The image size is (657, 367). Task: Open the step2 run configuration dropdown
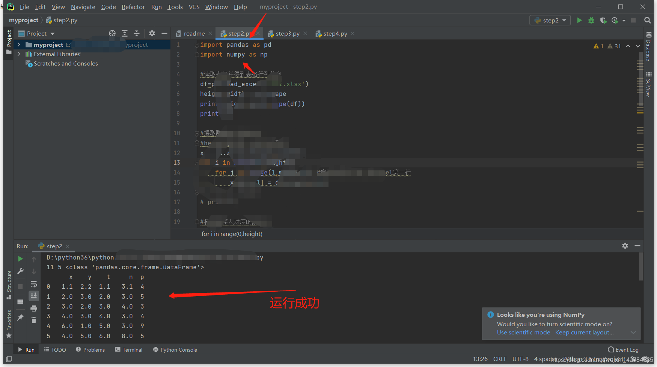click(x=550, y=20)
